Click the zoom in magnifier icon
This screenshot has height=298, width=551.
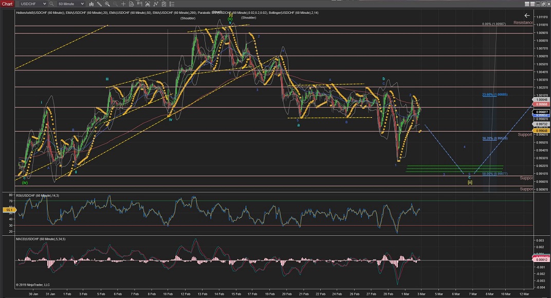(x=107, y=4)
